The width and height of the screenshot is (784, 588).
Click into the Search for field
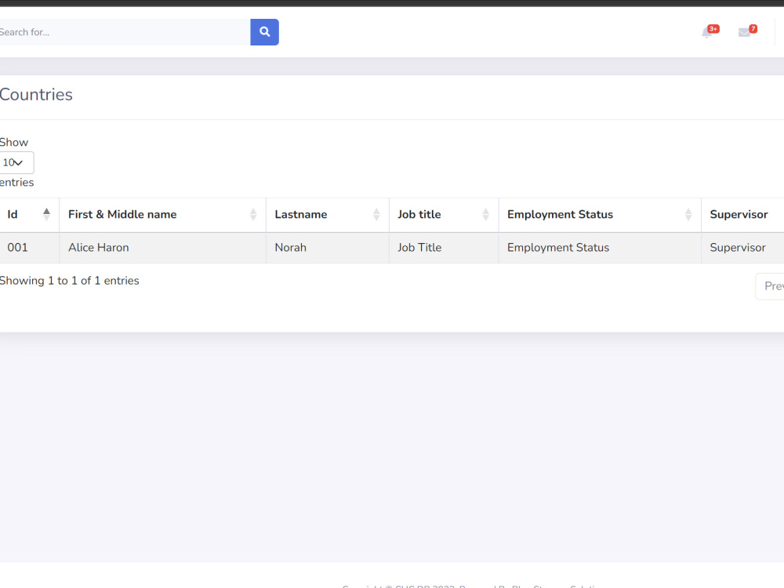pos(125,32)
